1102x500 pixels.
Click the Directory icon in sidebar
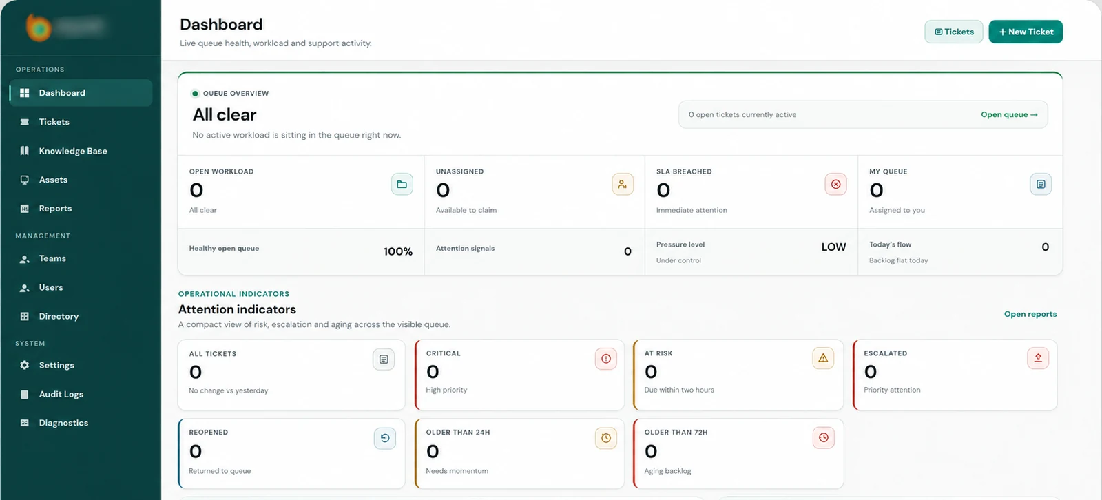point(25,317)
